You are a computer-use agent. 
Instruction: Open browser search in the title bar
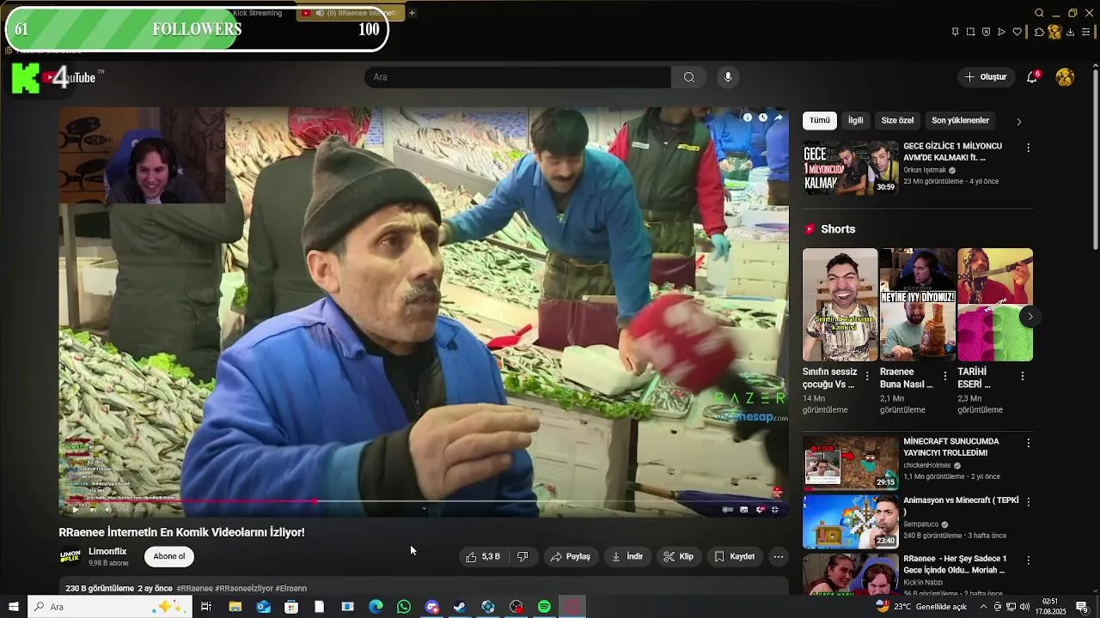(1039, 13)
